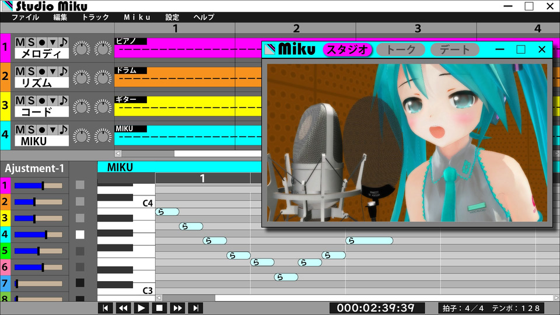Click the note icon on MIKU track

click(63, 129)
